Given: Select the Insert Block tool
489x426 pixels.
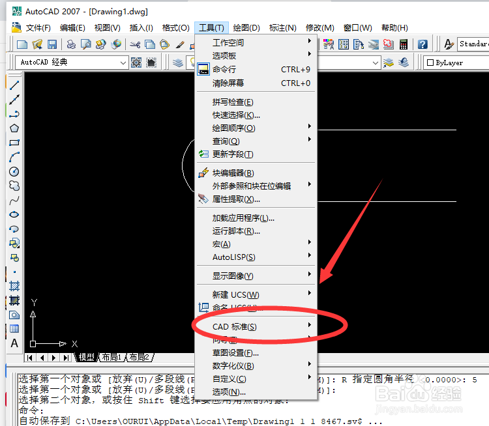Looking at the screenshot, I should coord(14,244).
